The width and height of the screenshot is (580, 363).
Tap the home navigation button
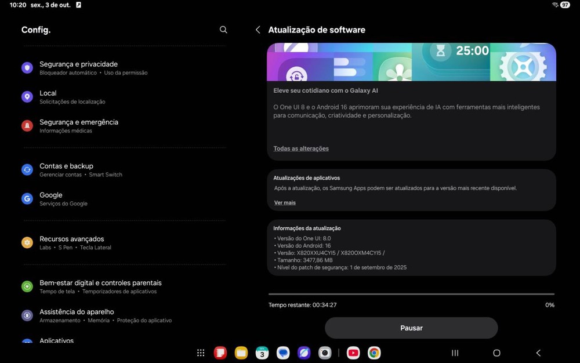pyautogui.click(x=497, y=353)
